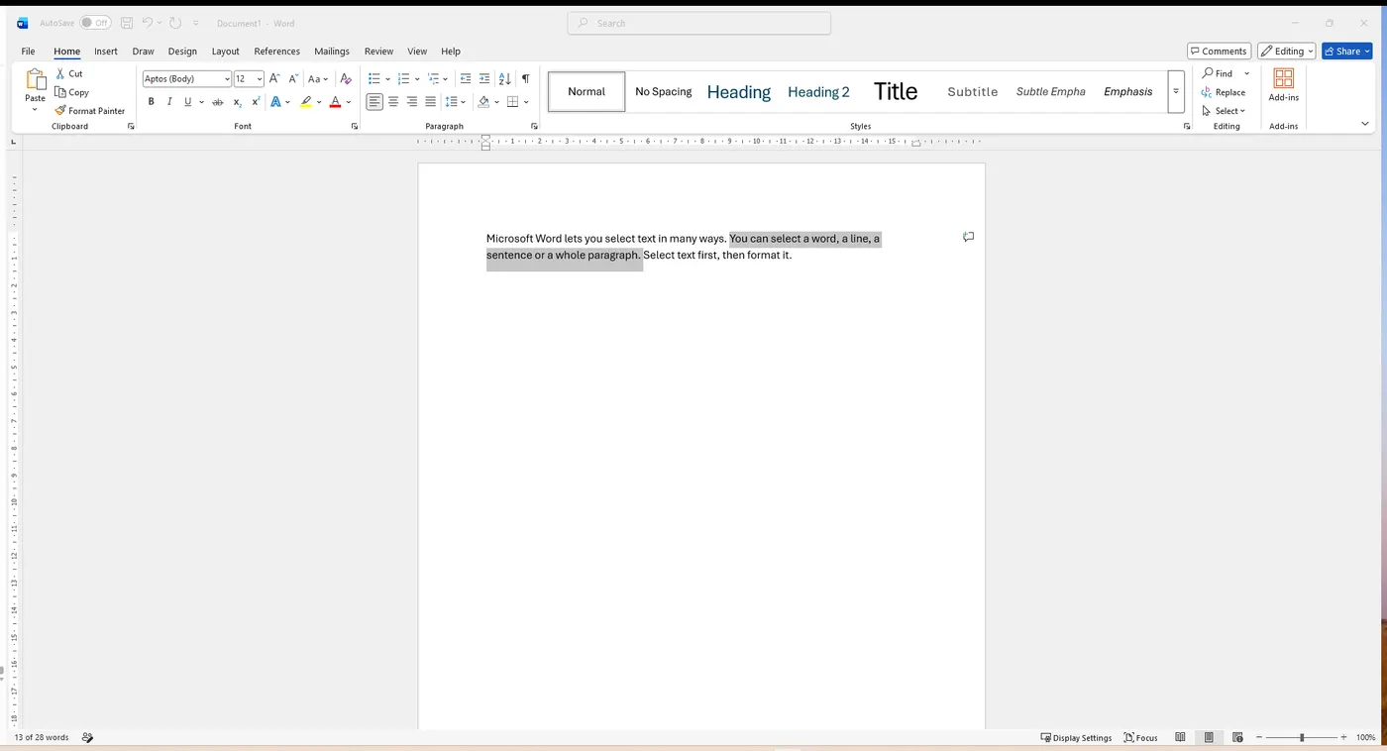Open bullet list style dropdown arrow

388,78
